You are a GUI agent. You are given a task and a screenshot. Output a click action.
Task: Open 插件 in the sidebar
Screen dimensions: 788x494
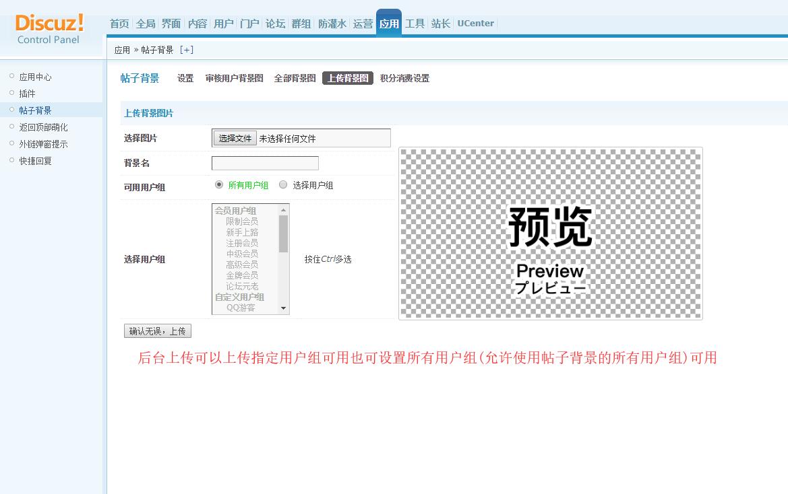click(x=27, y=94)
